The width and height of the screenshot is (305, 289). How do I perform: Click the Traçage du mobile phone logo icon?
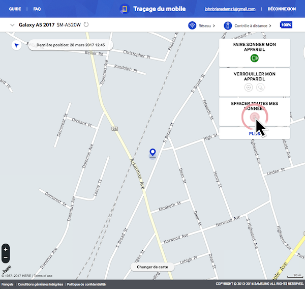click(x=125, y=9)
